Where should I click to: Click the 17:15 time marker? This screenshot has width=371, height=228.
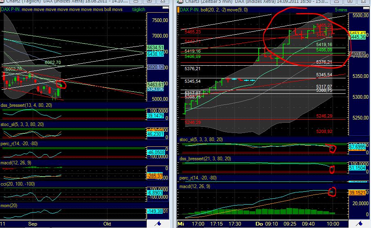click(217, 224)
